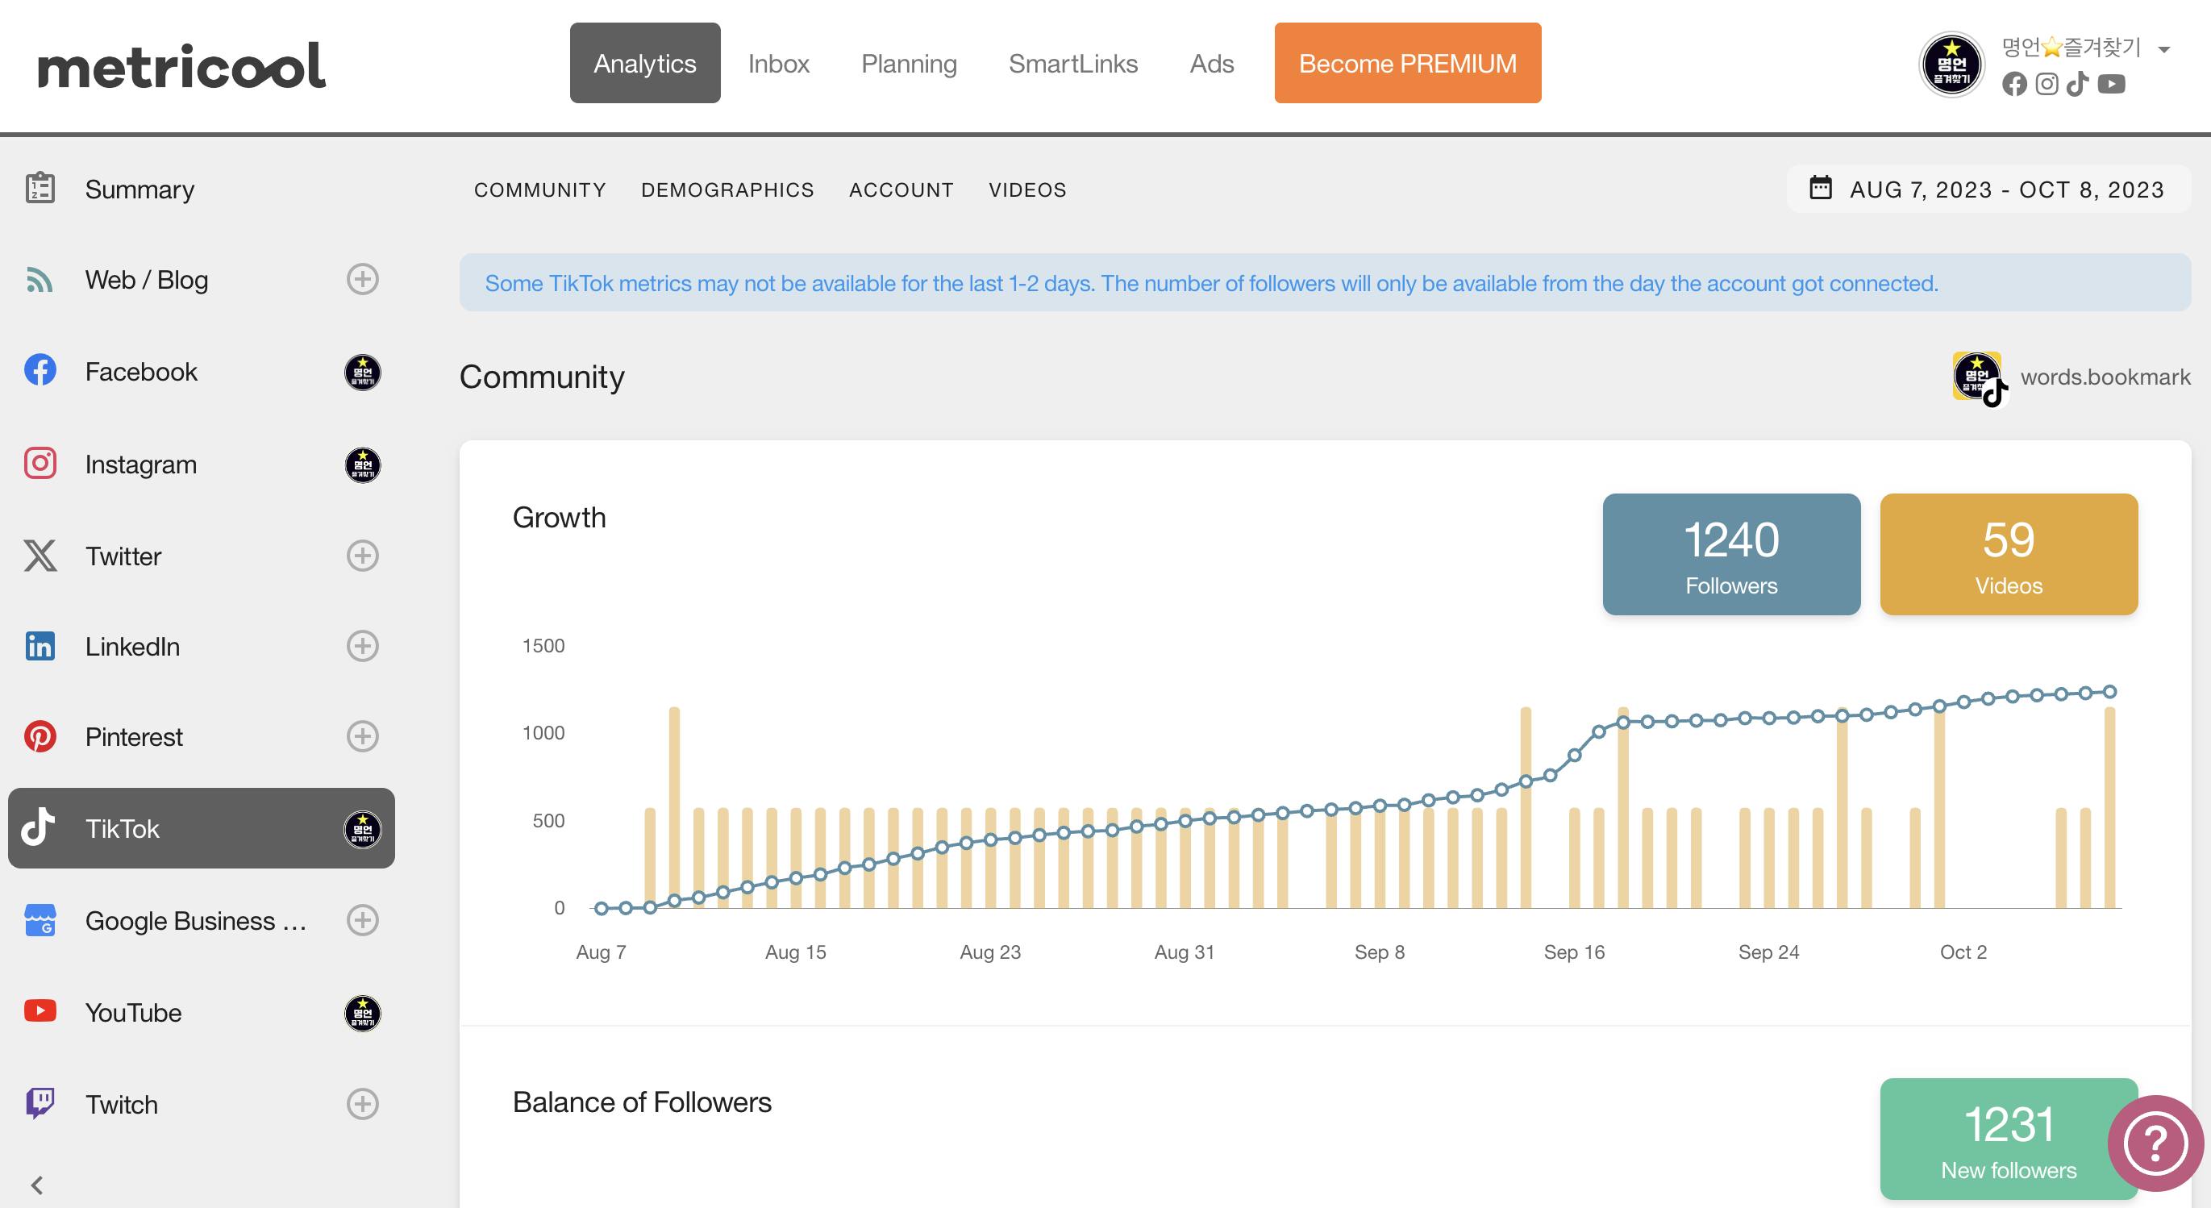Click the plus icon beside Web / Blog
The width and height of the screenshot is (2211, 1208).
pyautogui.click(x=362, y=279)
